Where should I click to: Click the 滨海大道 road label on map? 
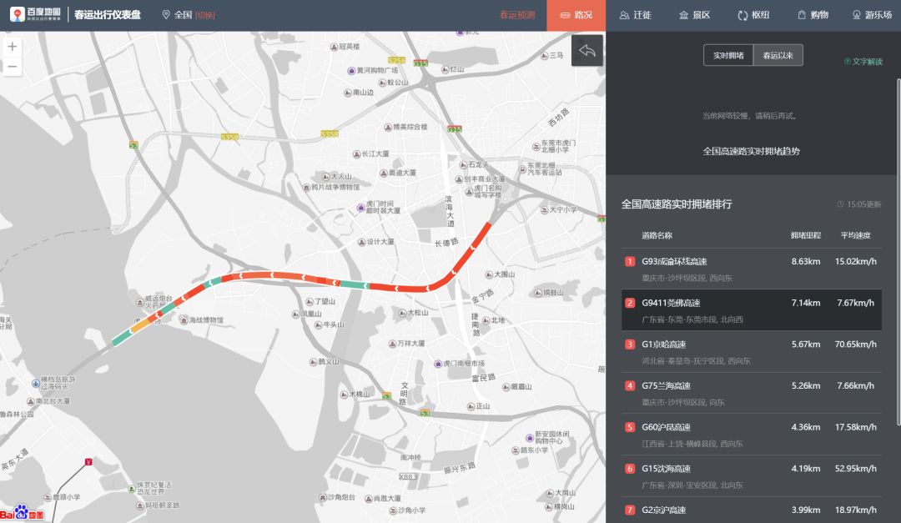point(450,211)
